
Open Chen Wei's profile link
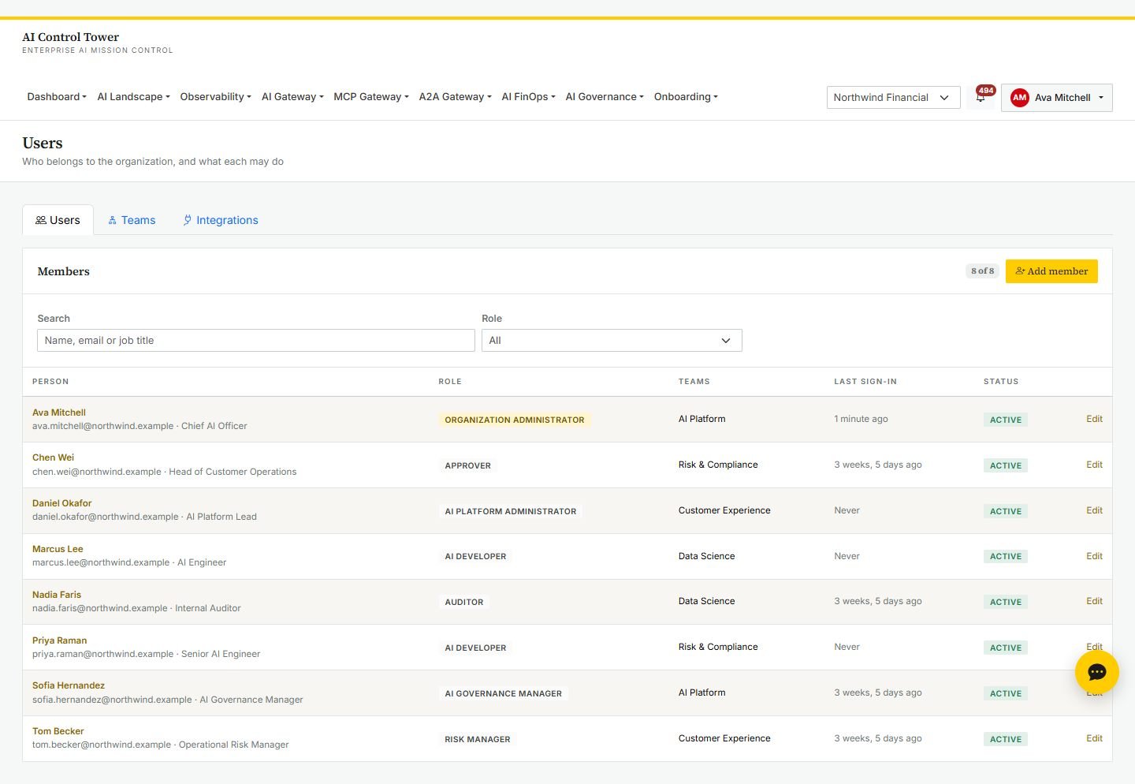point(53,457)
